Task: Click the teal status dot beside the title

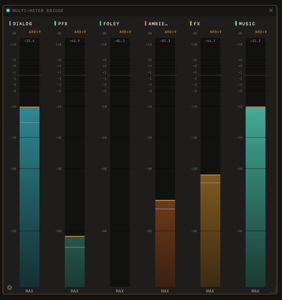Action: coord(8,10)
